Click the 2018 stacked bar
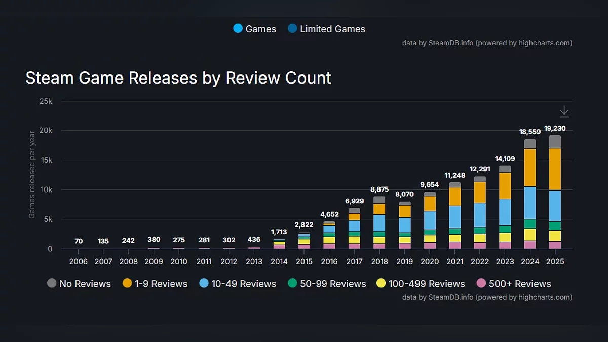 click(379, 222)
